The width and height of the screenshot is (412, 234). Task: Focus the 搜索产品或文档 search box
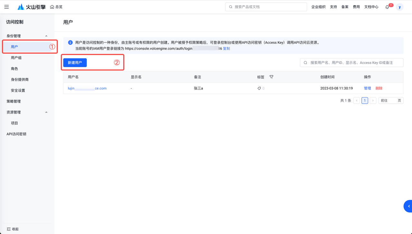click(x=266, y=7)
